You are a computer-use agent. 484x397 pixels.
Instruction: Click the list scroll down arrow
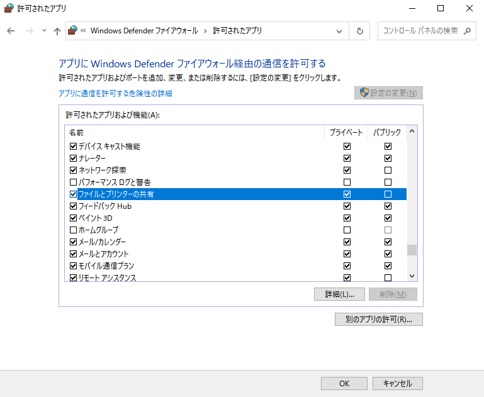tap(412, 276)
